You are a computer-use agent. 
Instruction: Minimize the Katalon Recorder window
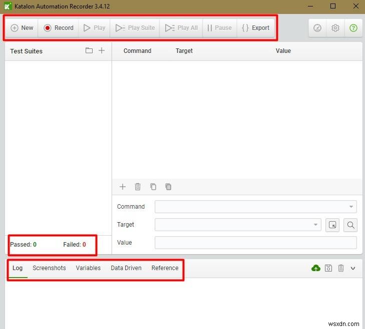pyautogui.click(x=310, y=6)
